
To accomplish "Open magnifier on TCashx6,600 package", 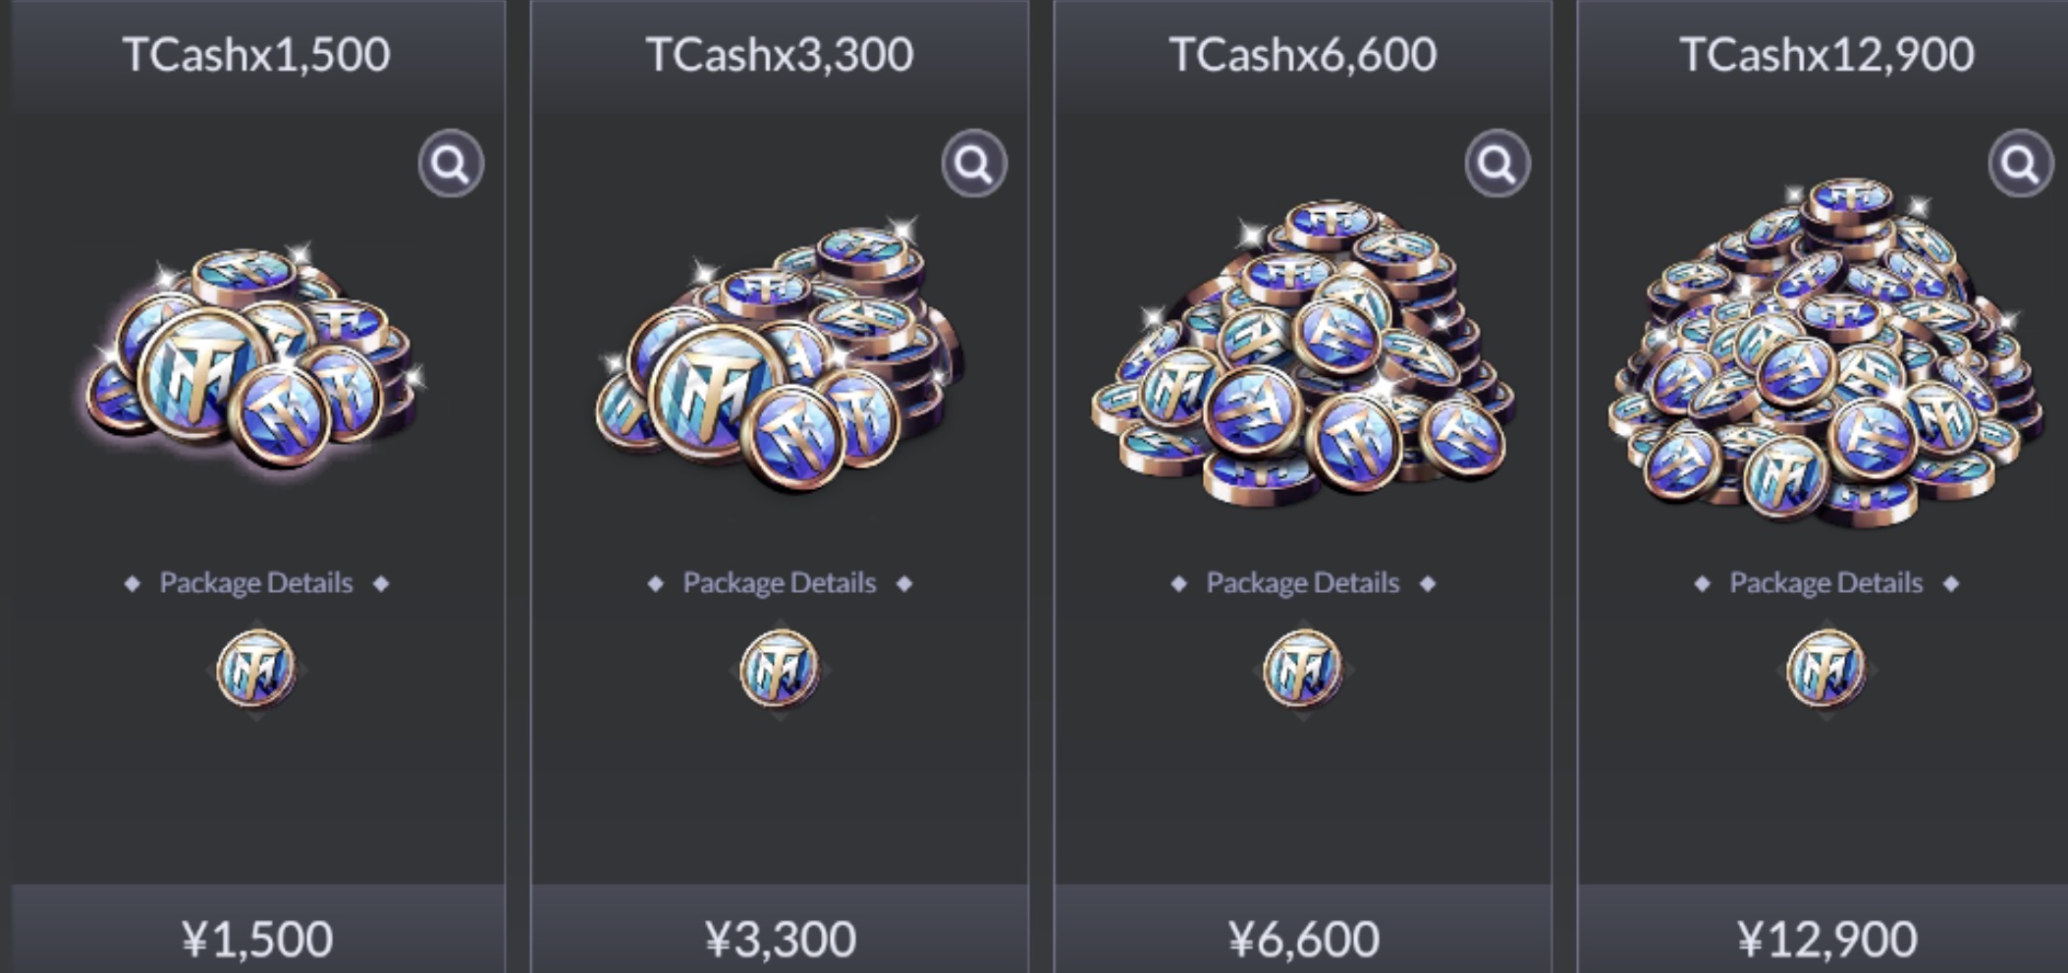I will click(x=1497, y=164).
